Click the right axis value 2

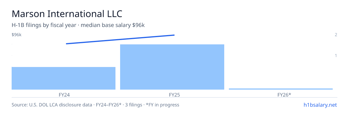(336, 35)
